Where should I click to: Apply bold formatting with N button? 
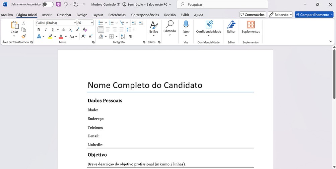coord(39,30)
